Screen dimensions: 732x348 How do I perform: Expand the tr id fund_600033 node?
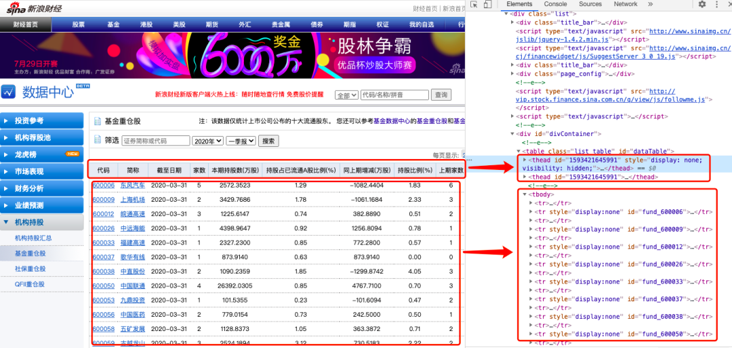(531, 281)
